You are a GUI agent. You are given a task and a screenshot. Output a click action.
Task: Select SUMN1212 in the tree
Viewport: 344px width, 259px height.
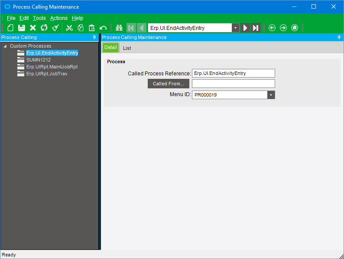click(39, 60)
